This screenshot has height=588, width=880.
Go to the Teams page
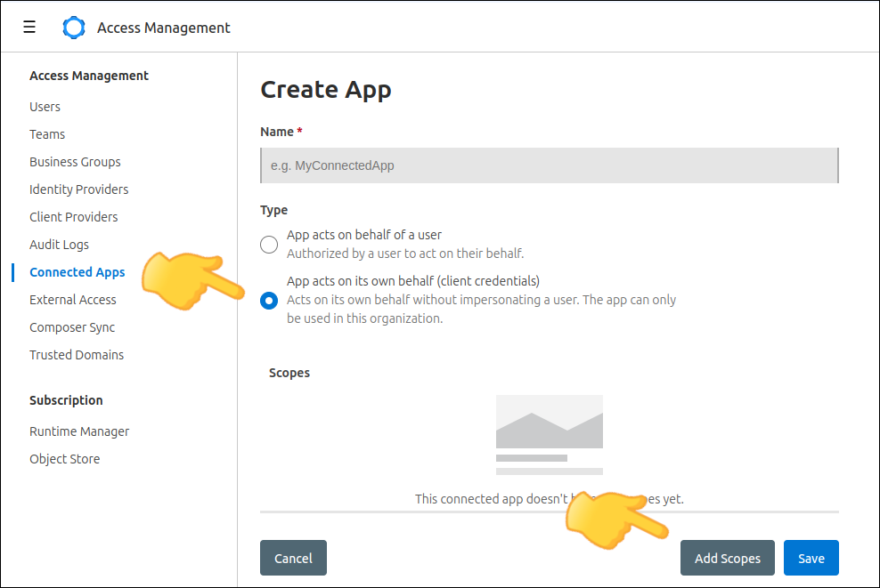tap(47, 134)
